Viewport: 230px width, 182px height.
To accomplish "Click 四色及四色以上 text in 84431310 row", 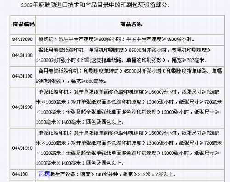I will (105, 163).
